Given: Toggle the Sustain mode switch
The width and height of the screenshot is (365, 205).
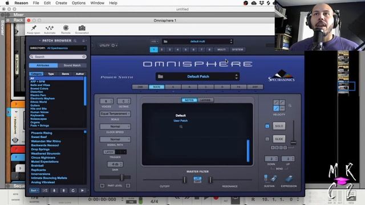Looking at the screenshot, I should tap(266, 178).
